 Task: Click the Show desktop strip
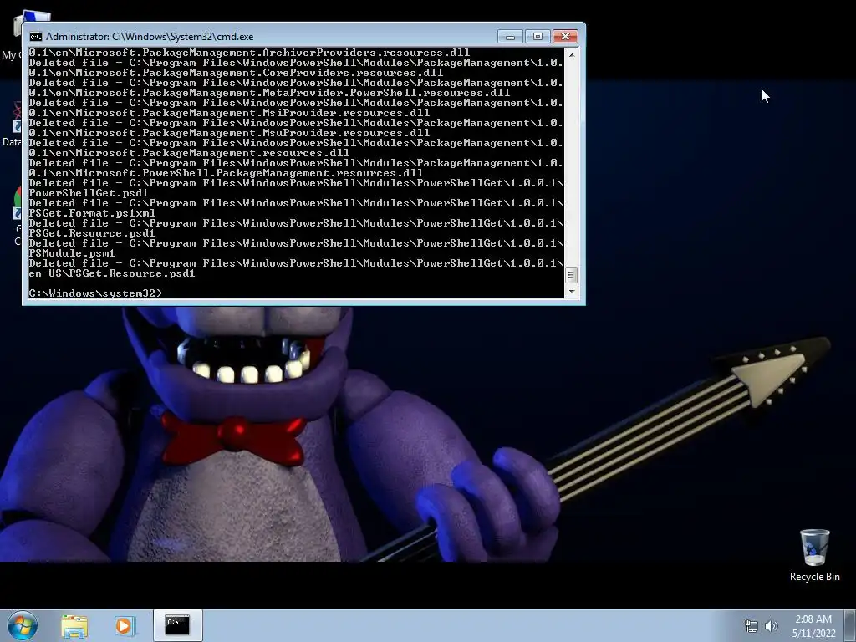click(x=850, y=625)
